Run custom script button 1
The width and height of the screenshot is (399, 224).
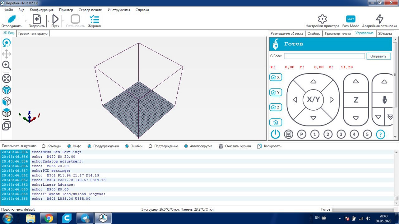tap(315, 135)
